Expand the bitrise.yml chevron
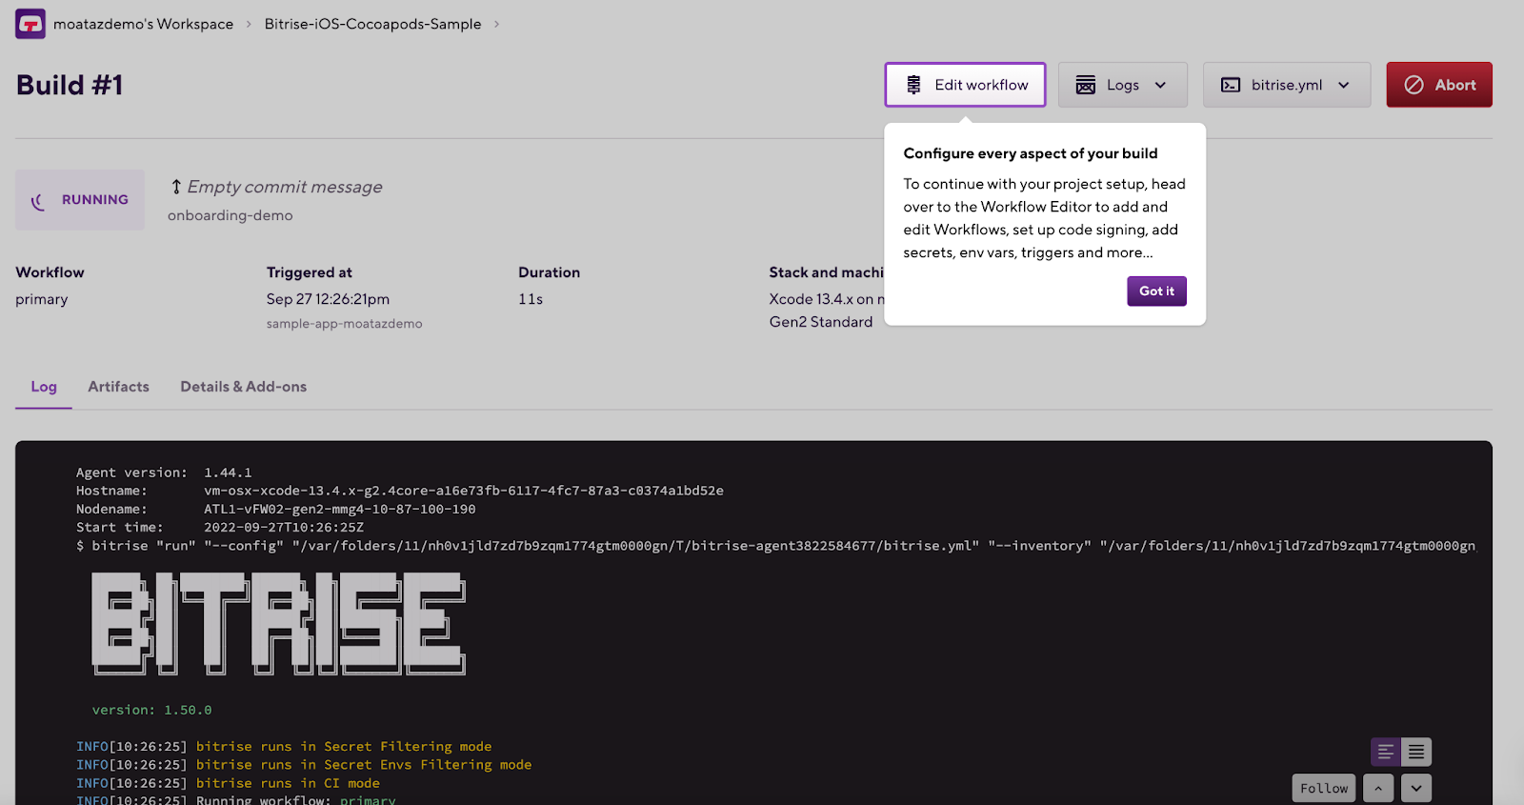This screenshot has height=805, width=1524. click(x=1343, y=85)
